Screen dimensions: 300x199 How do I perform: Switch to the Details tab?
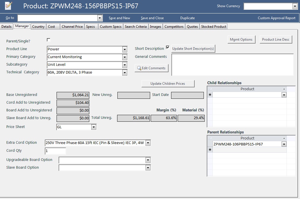coord(7,27)
